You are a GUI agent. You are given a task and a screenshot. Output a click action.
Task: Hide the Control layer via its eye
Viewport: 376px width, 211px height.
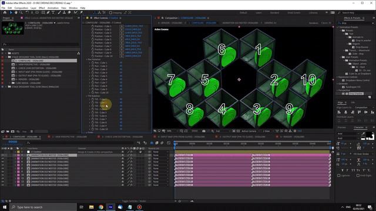click(x=2, y=152)
